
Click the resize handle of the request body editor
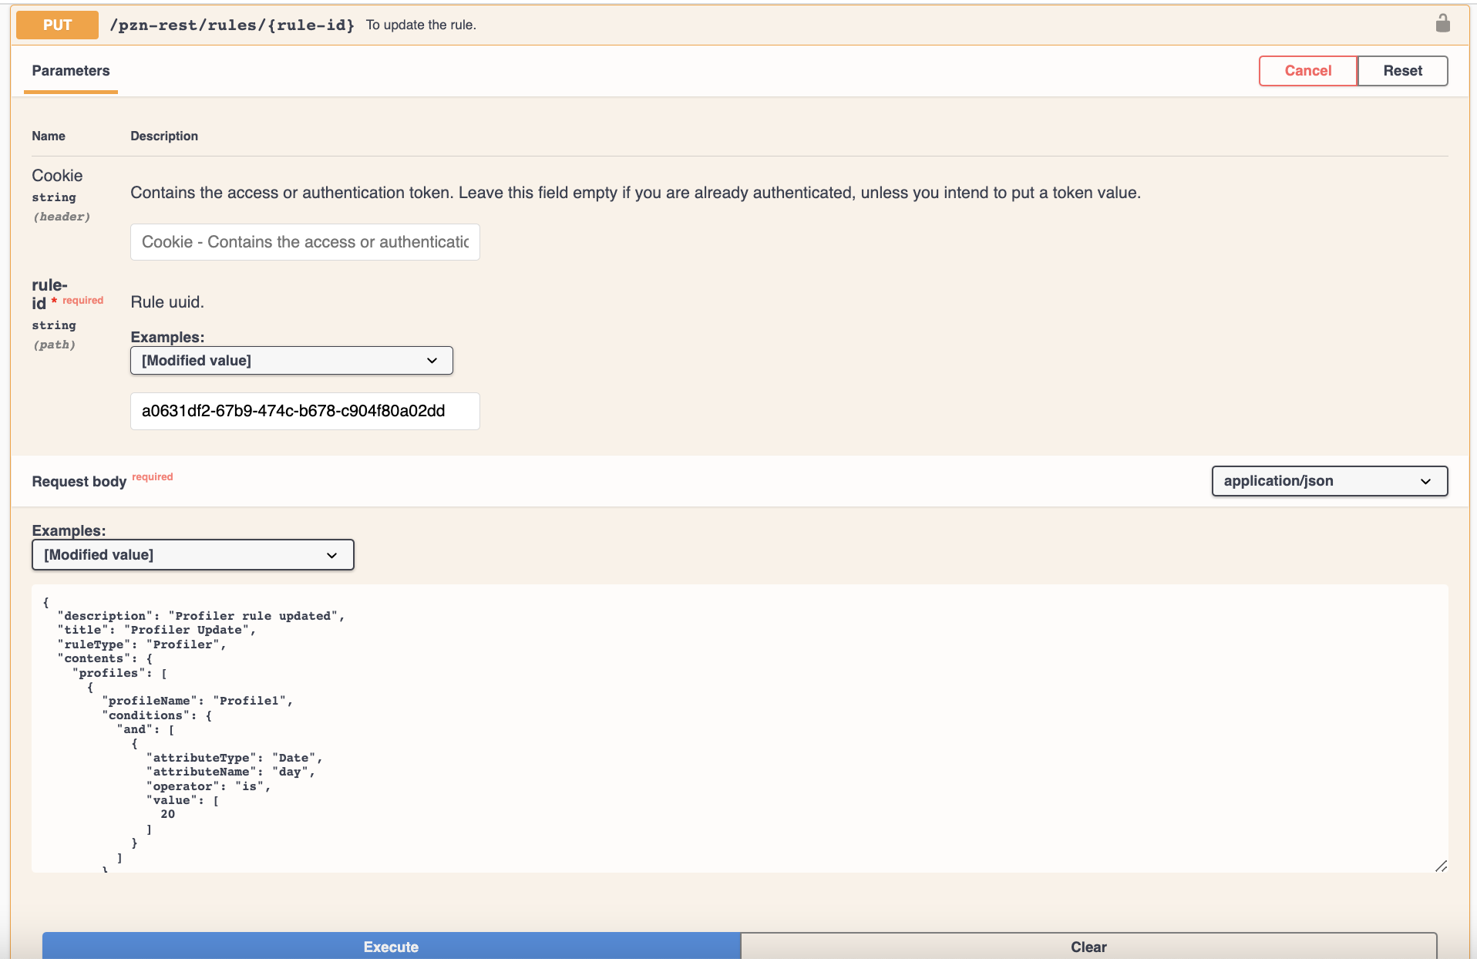(x=1442, y=866)
